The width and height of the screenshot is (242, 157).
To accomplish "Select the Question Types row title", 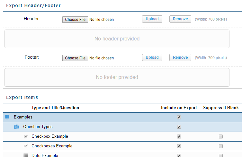I will click(38, 127).
